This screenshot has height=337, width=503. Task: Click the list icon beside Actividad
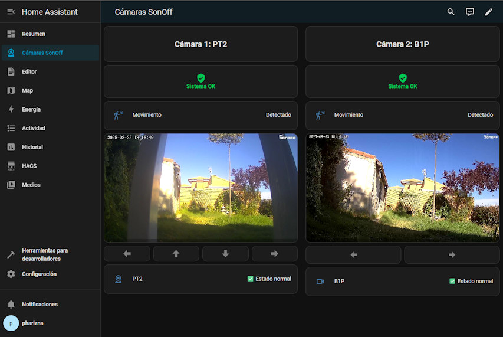click(x=11, y=129)
